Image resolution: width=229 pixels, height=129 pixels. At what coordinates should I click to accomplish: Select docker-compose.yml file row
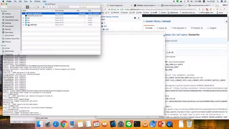coord(61,14)
